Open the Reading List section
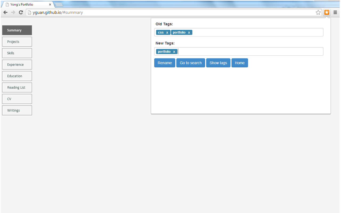Image resolution: width=341 pixels, height=213 pixels. (x=17, y=88)
